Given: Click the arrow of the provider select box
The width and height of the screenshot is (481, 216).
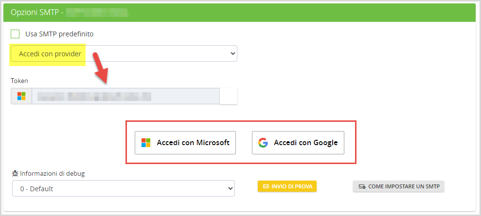Looking at the screenshot, I should click(232, 53).
